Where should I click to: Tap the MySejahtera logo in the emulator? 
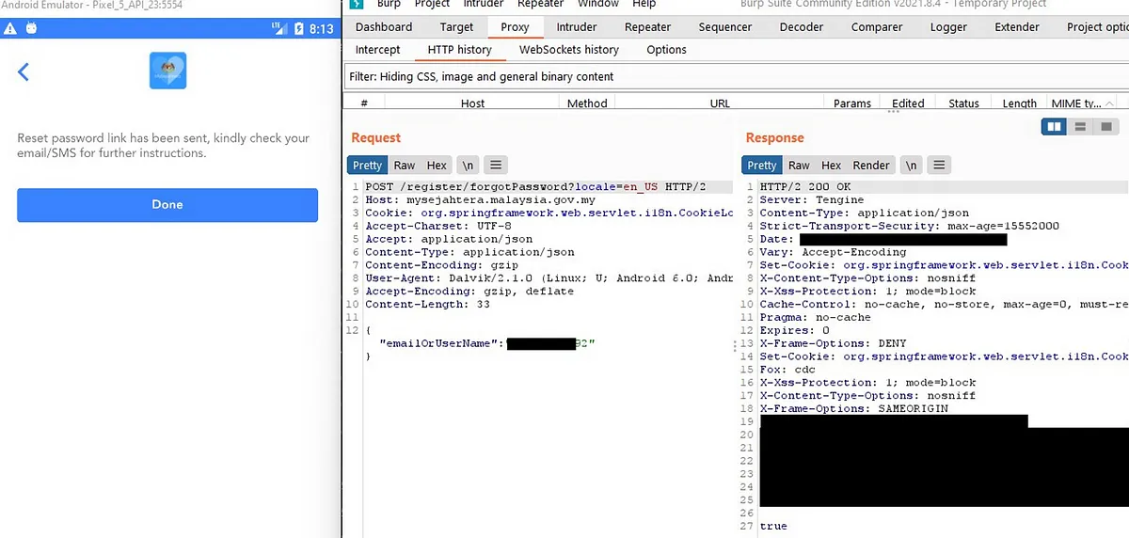(167, 71)
